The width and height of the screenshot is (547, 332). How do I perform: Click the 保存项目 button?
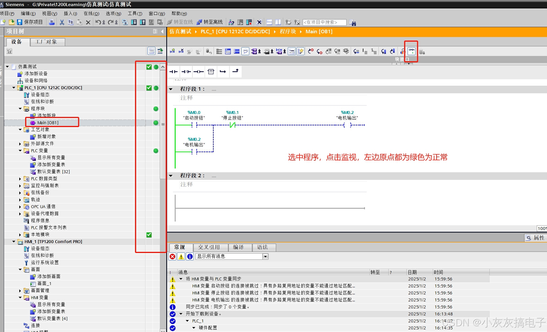(x=30, y=22)
